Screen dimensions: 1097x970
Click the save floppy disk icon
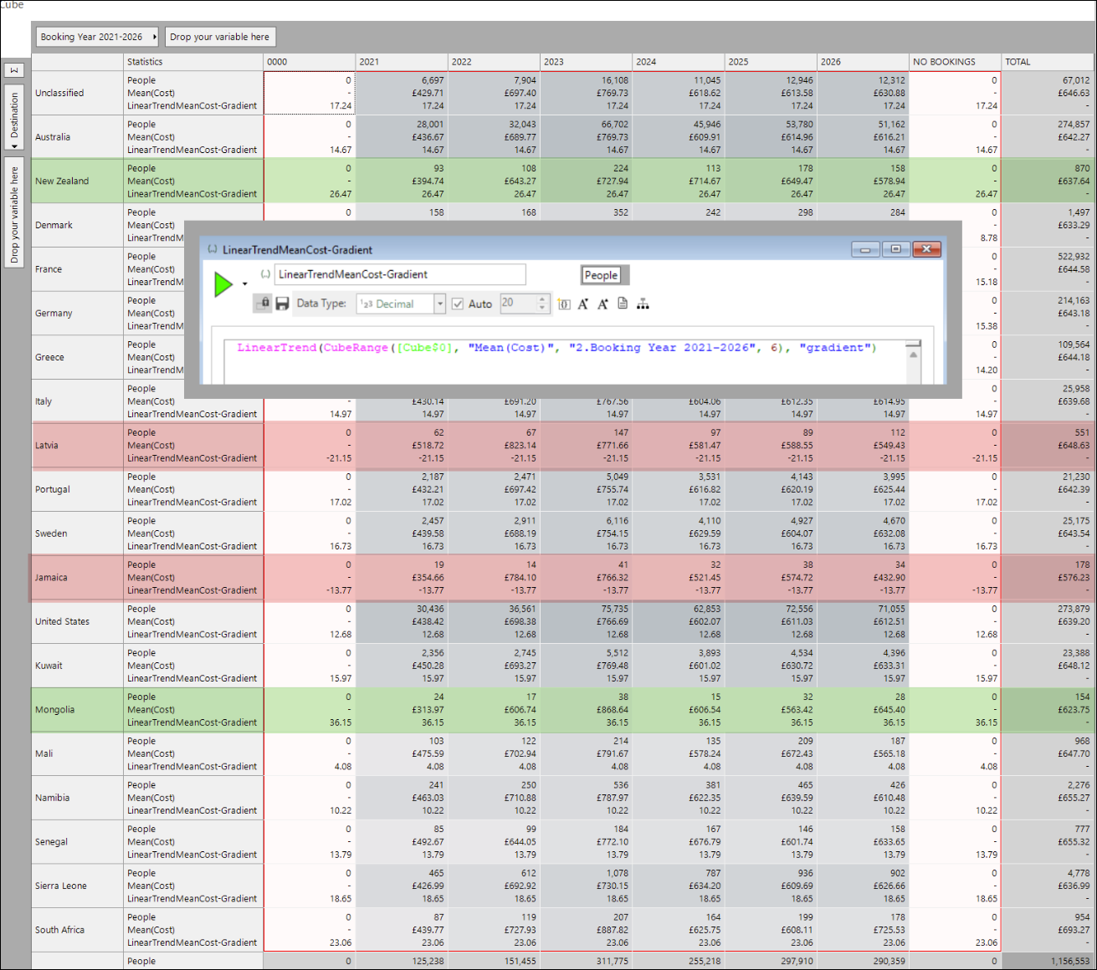[282, 304]
